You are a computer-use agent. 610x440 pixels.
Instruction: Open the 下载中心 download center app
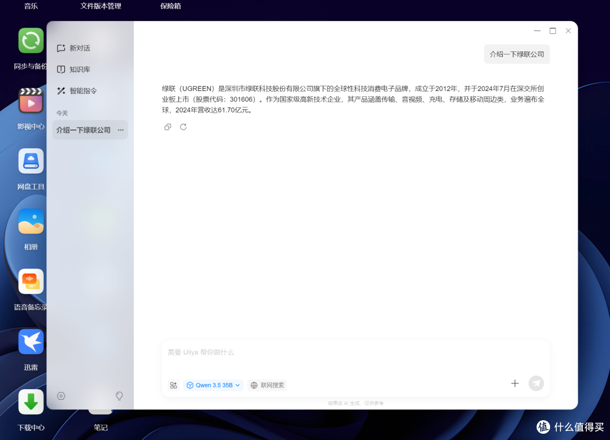click(x=30, y=402)
